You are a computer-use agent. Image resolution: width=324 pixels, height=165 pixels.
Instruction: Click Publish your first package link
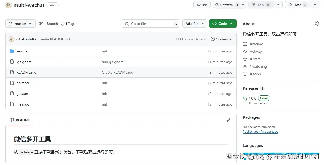(x=260, y=132)
